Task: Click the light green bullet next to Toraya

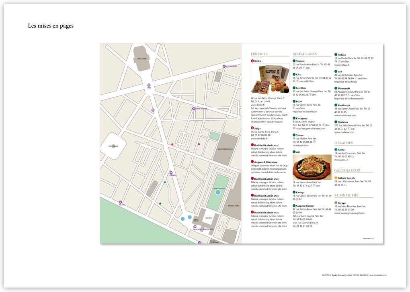Action: [x=336, y=203]
